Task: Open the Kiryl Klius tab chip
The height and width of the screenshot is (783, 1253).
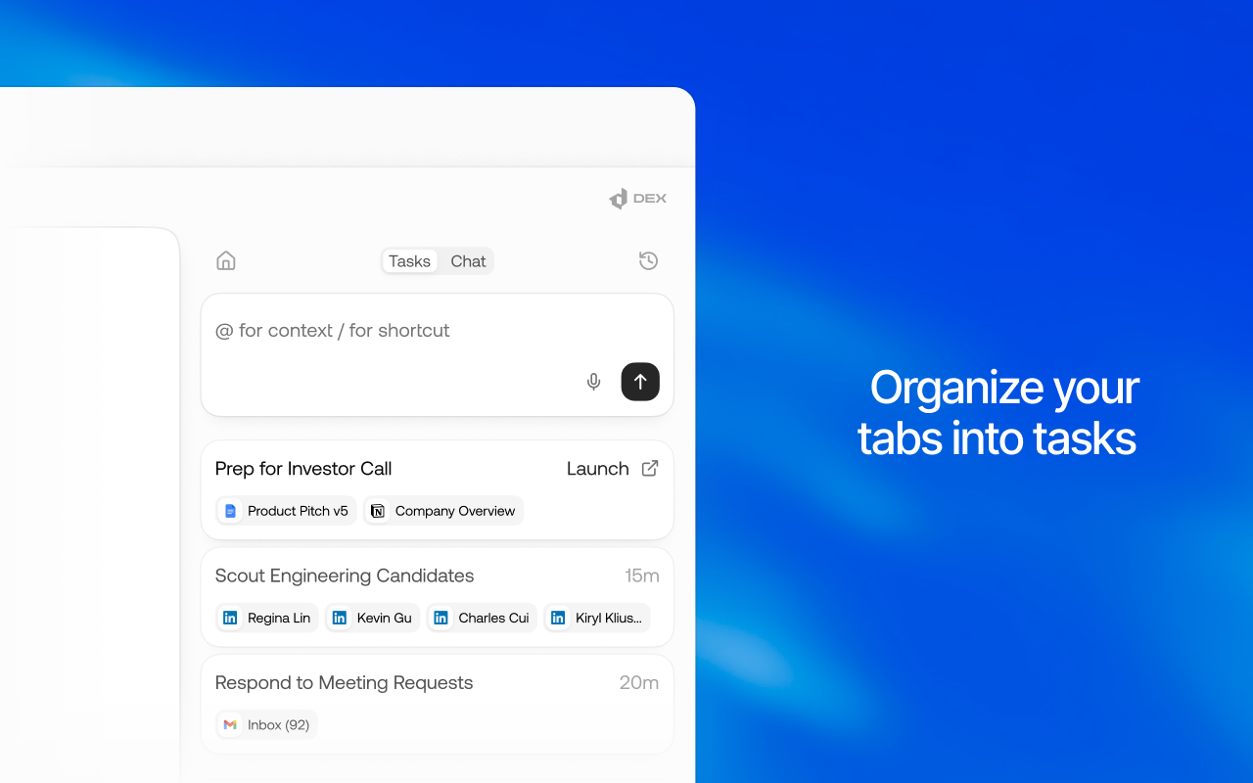Action: 597,618
